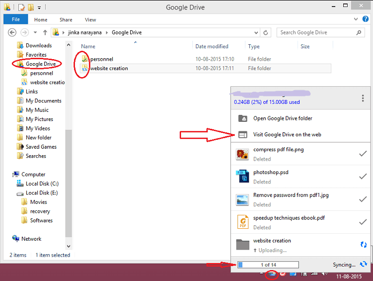Refresh the Google Drive folder view
This screenshot has height=281, width=373.
(266, 33)
